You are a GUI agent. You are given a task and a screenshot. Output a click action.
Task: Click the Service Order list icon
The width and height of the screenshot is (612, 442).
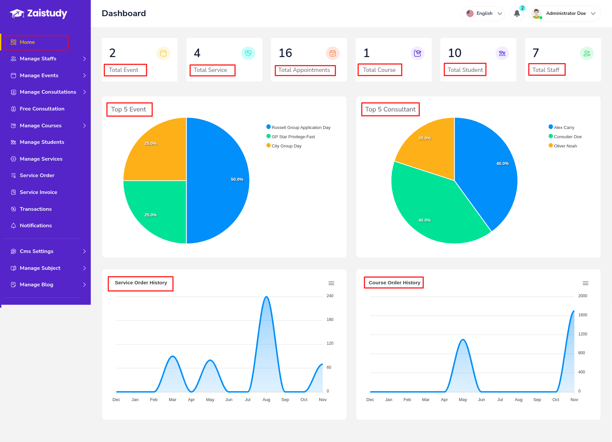pos(14,175)
